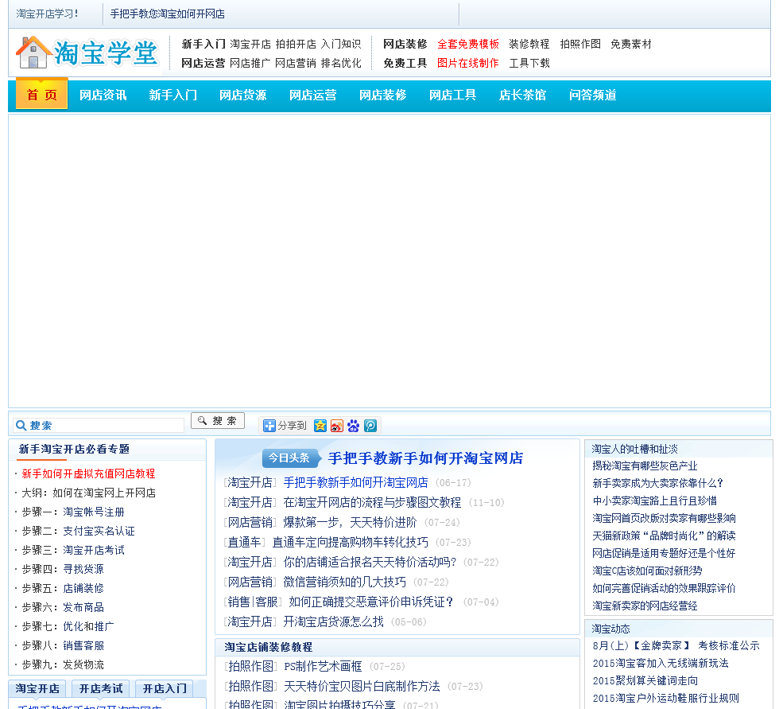
Task: Open 手把手教您淘宝如何开网店 top bar link
Action: coord(168,14)
